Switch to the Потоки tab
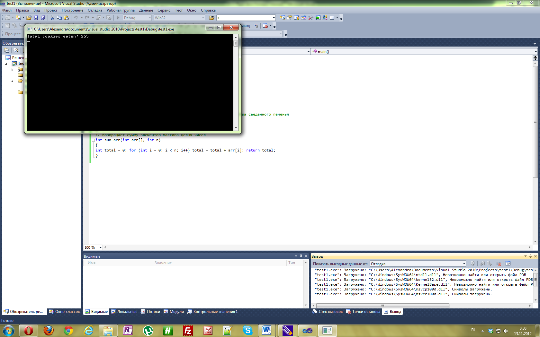Image resolution: width=540 pixels, height=337 pixels. [150, 312]
